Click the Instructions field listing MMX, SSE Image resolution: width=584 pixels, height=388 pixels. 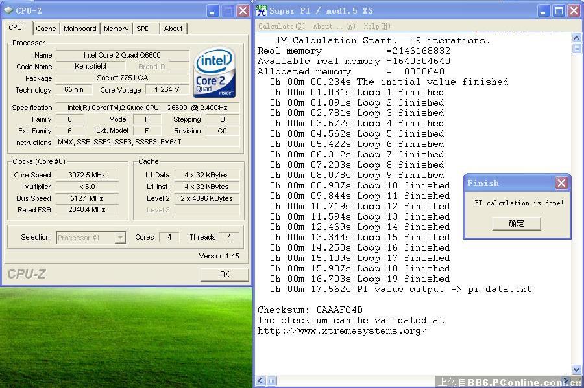(x=147, y=142)
